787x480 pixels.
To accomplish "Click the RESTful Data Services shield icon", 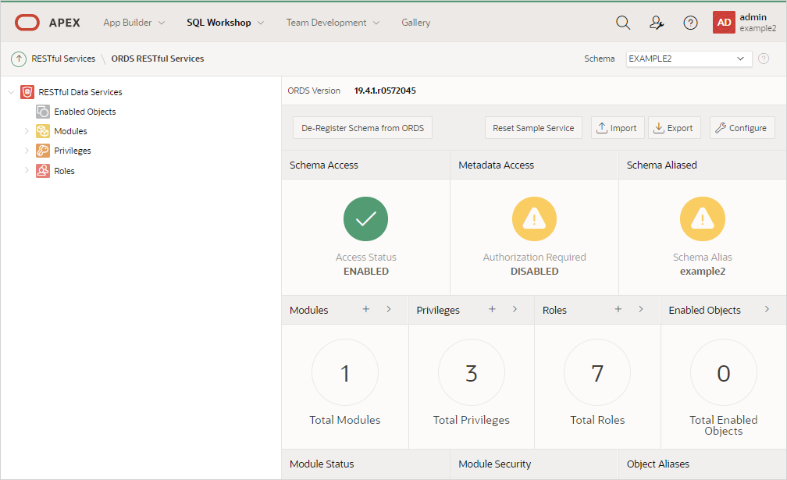I will point(27,92).
